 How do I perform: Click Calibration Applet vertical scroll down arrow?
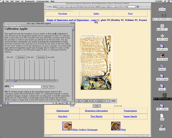coord(73,101)
